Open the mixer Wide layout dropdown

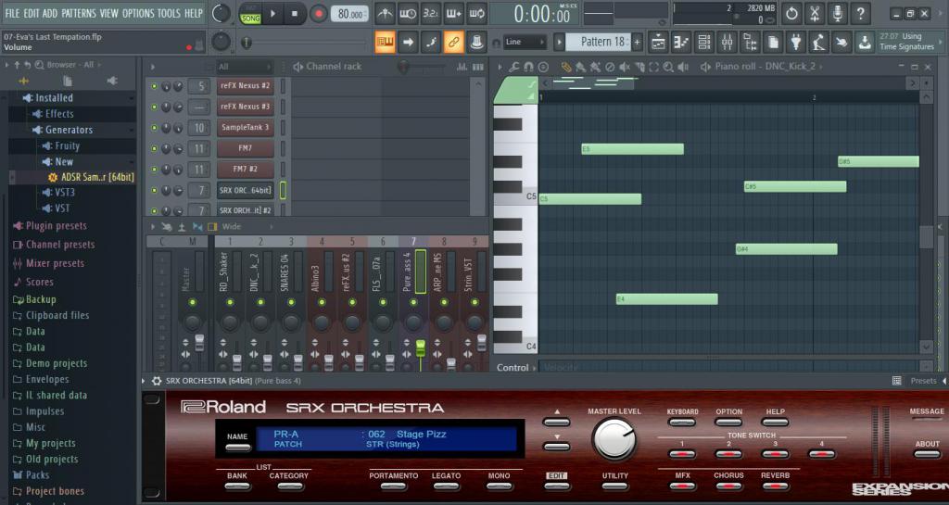[247, 227]
